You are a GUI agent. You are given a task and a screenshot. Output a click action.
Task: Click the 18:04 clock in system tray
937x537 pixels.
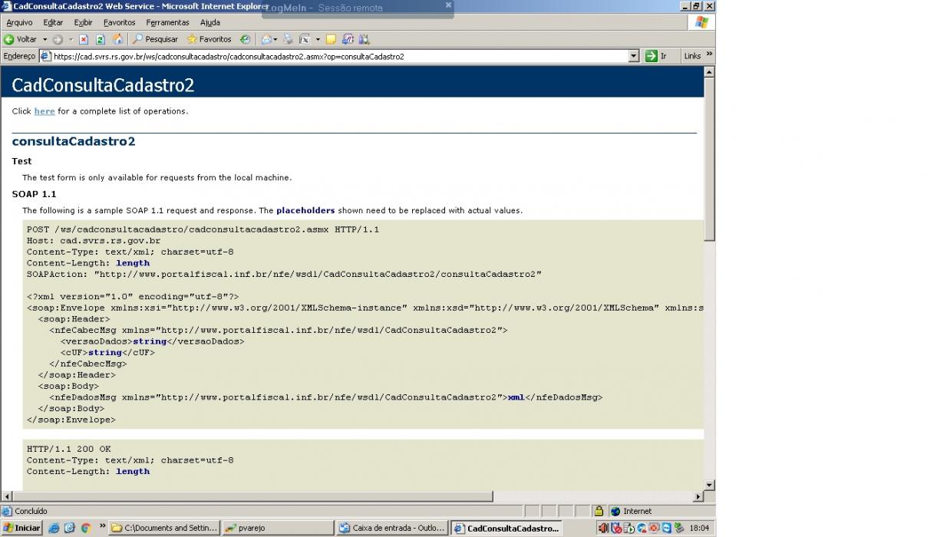[x=699, y=528]
